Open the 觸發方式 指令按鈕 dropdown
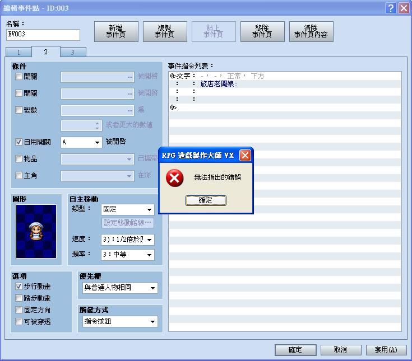This screenshot has width=412, height=361. (120, 321)
